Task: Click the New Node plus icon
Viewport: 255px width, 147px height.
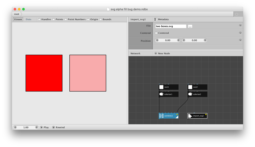Action: point(156,54)
